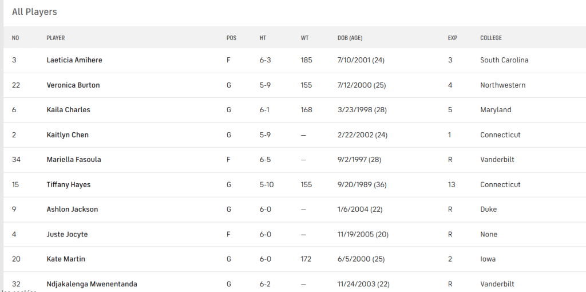Sort table by WT column header
The width and height of the screenshot is (586, 292).
tap(304, 38)
